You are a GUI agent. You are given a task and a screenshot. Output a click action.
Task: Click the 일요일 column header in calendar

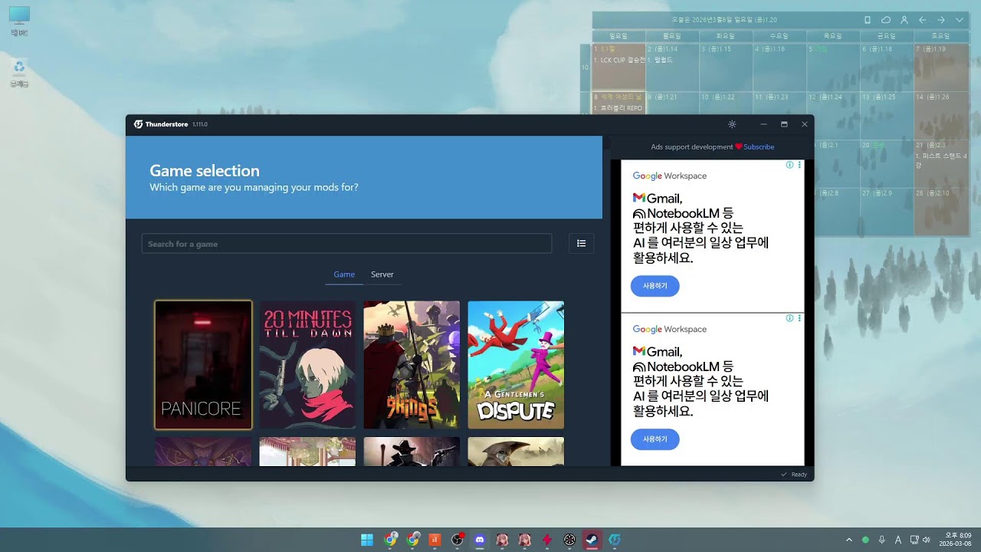(x=618, y=36)
